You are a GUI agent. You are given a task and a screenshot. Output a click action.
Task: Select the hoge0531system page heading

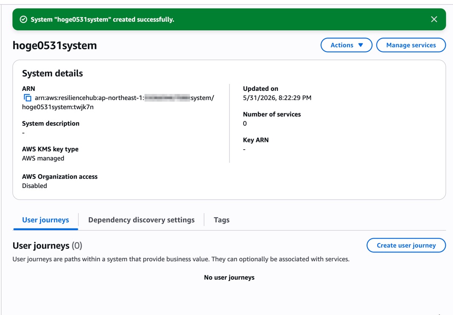54,46
